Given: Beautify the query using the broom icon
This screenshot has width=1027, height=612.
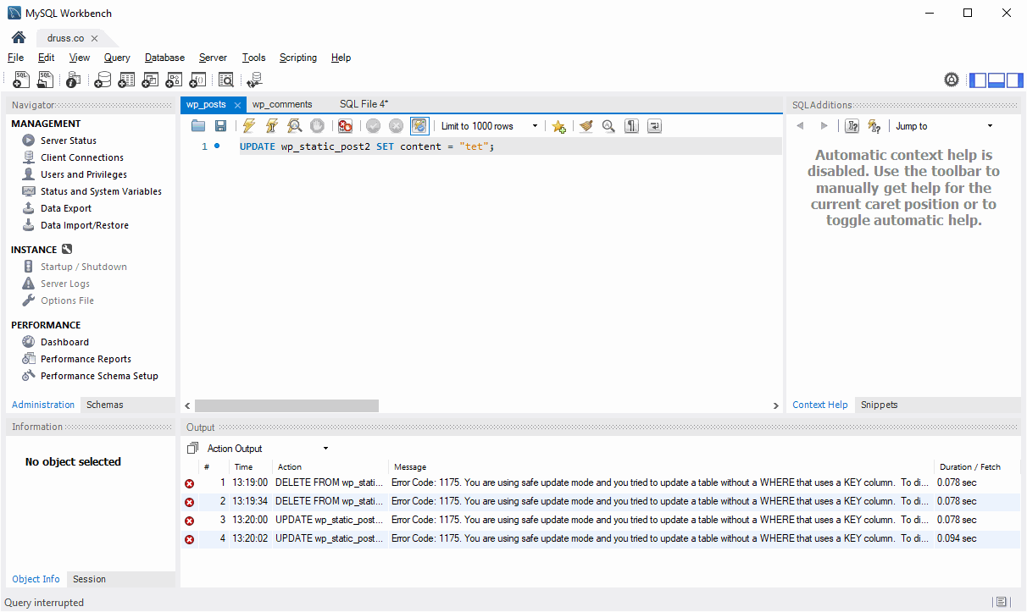Looking at the screenshot, I should 586,125.
